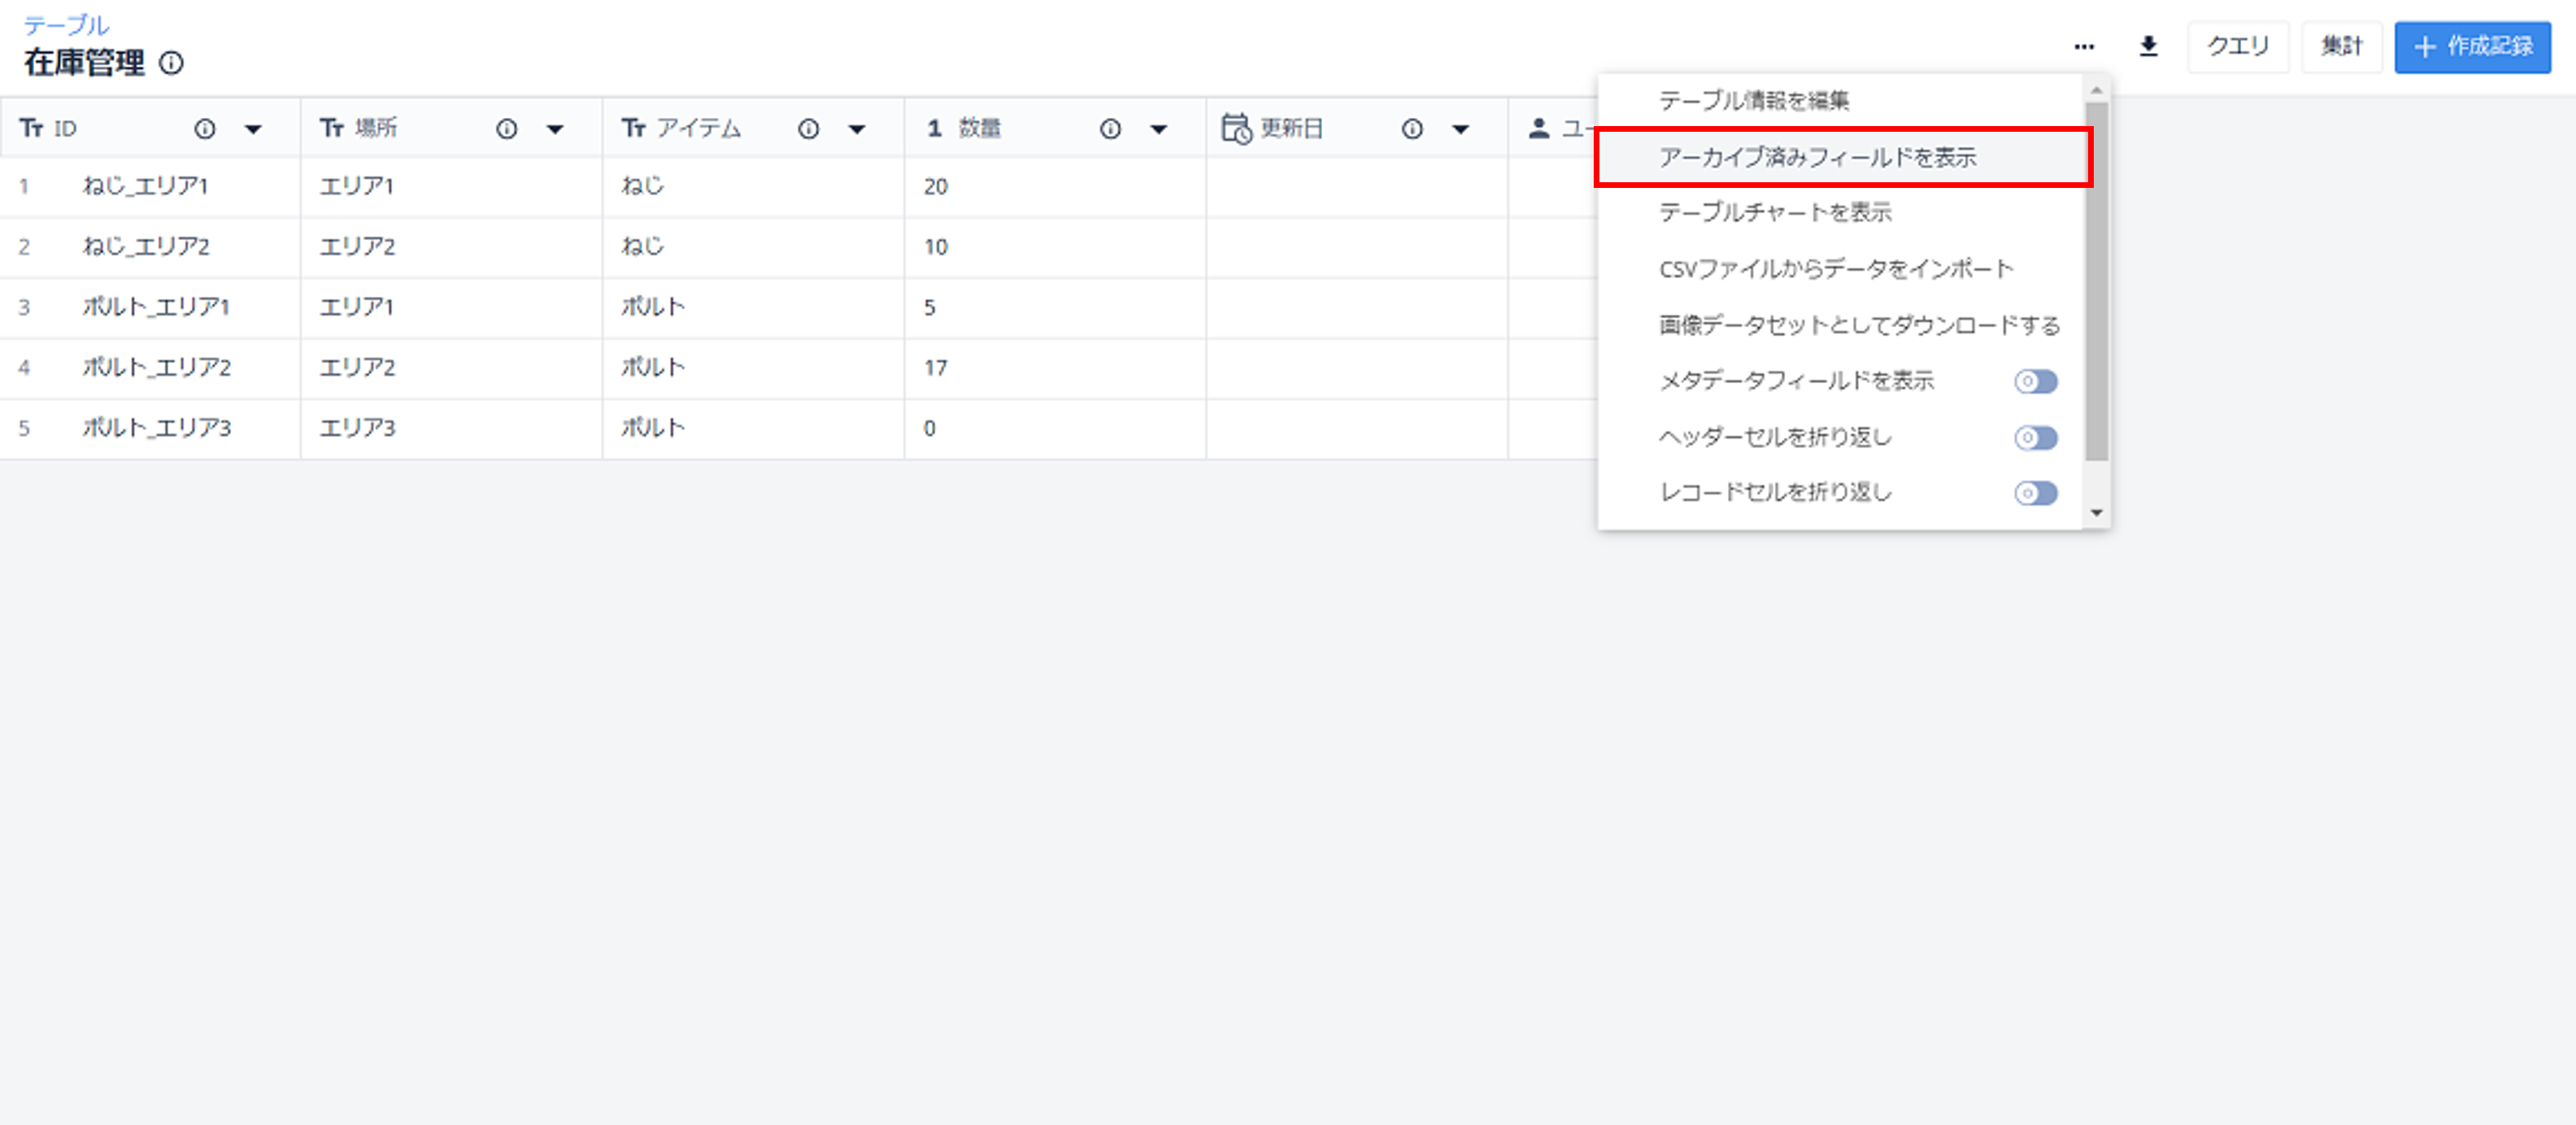2576x1125 pixels.
Task: Toggle メタデータフィールドを表示 switch
Action: 2036,381
